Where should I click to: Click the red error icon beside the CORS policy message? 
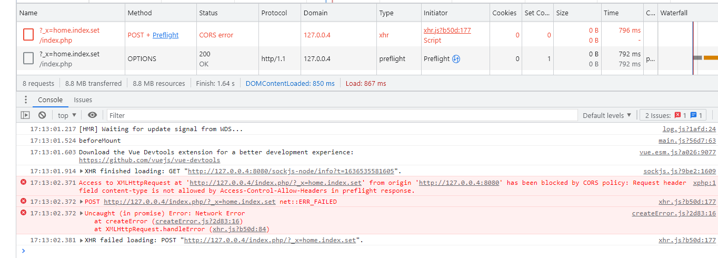[x=23, y=182]
